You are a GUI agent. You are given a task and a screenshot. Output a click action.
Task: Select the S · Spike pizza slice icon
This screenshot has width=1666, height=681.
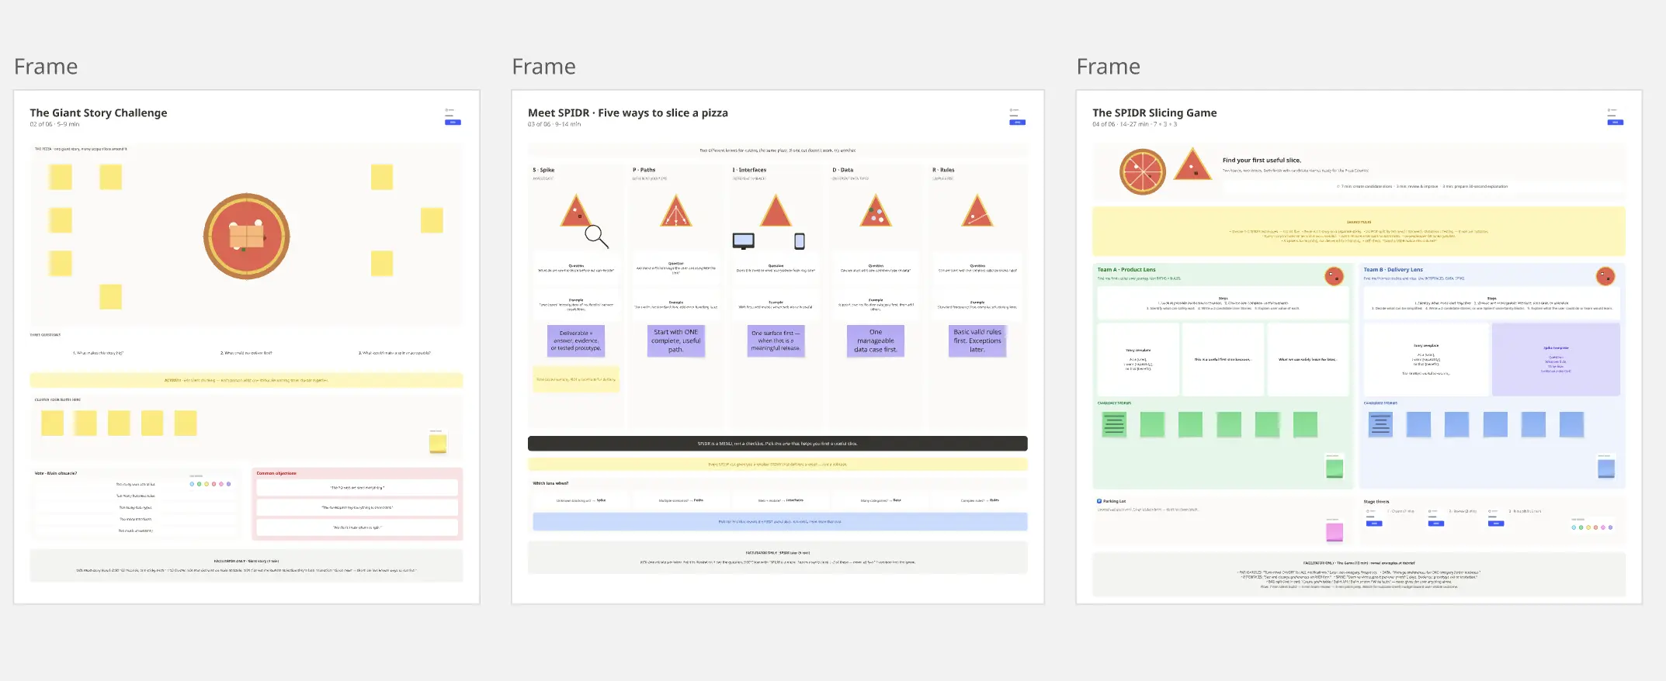pos(575,210)
